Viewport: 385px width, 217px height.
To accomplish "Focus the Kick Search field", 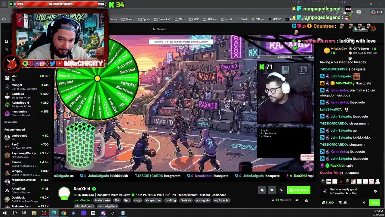I will [192, 29].
